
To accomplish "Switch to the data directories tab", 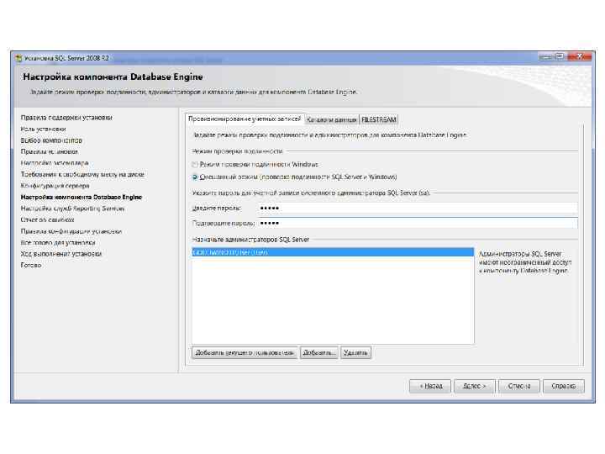I will (331, 119).
